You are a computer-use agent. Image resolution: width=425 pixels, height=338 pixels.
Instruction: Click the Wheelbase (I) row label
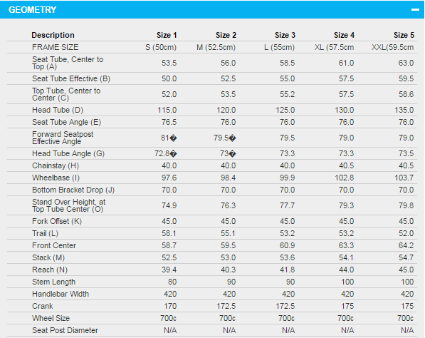(x=56, y=178)
